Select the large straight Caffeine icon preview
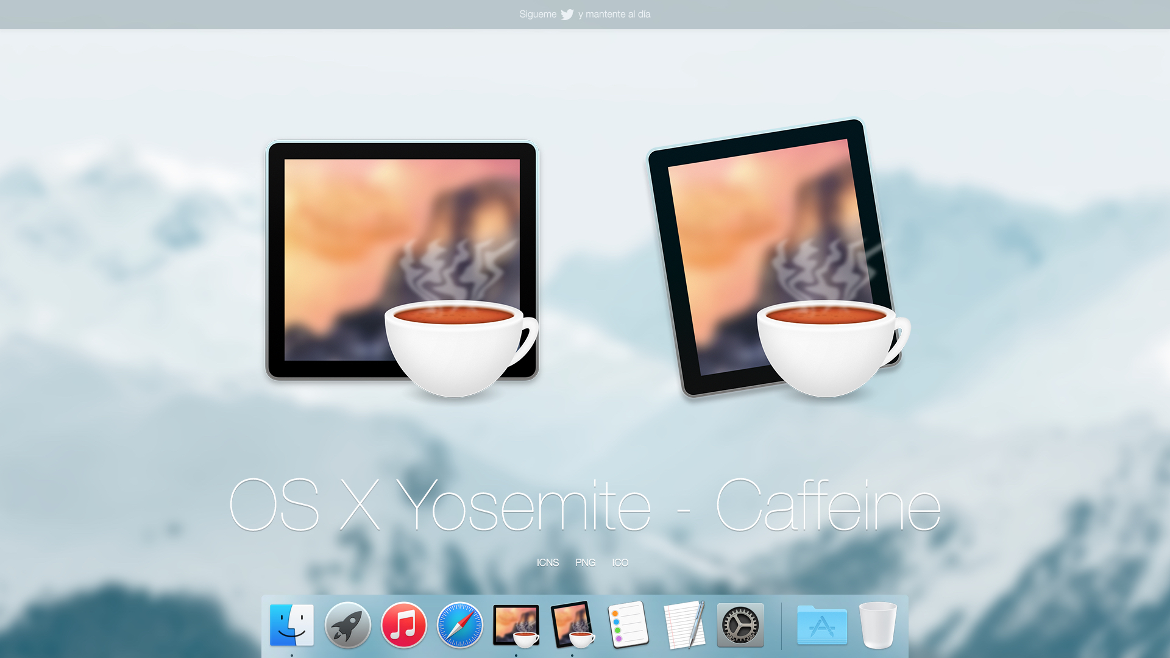1170x658 pixels. pos(402,269)
